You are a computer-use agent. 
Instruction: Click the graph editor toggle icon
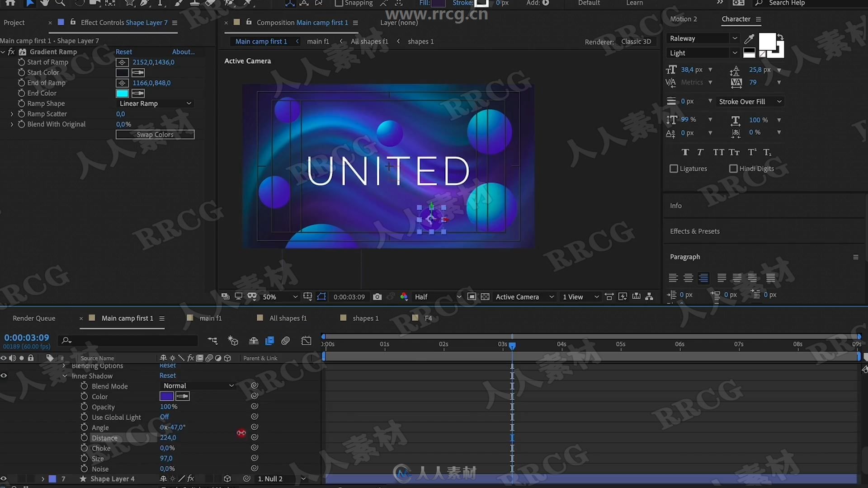coord(307,340)
